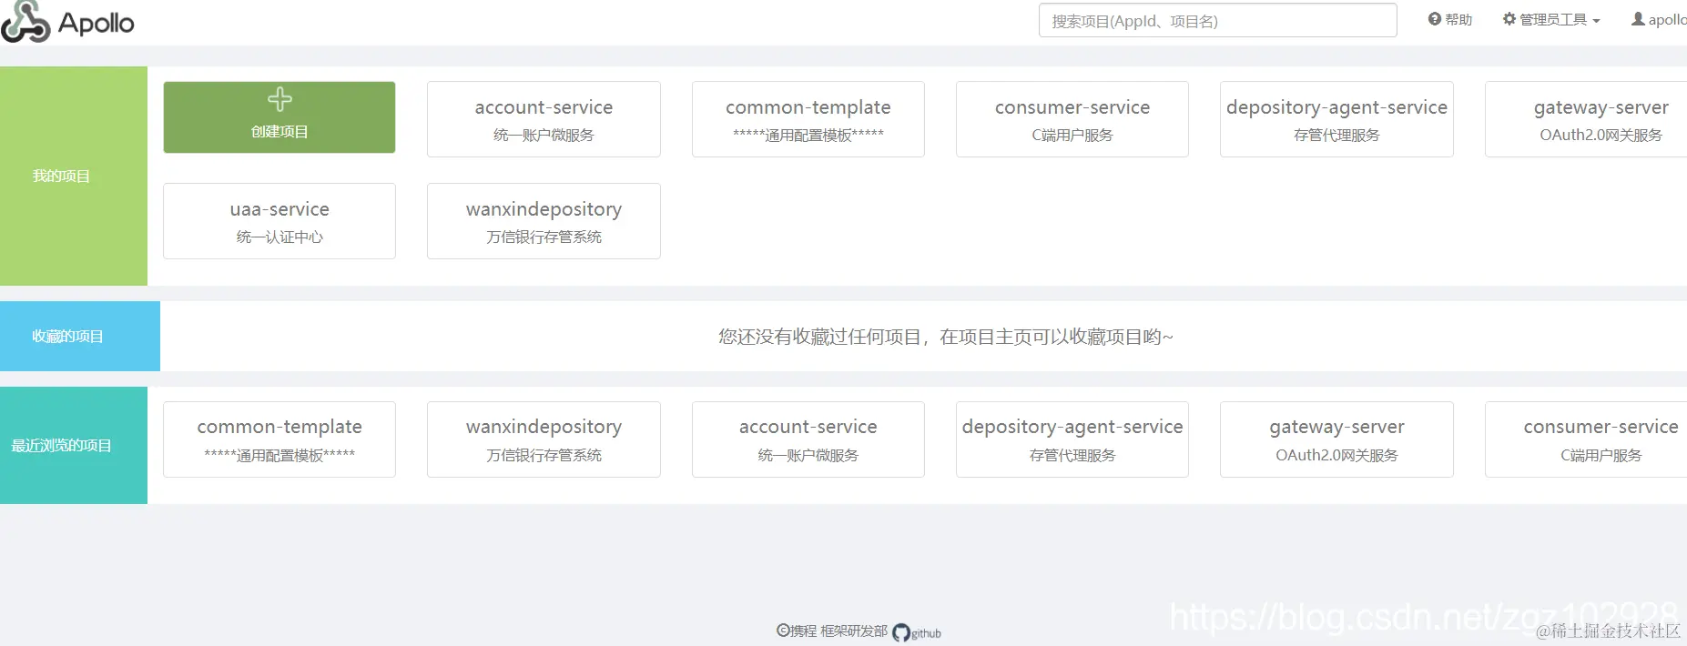Click the Apollo brand text
This screenshot has height=646, width=1687.
[x=96, y=23]
